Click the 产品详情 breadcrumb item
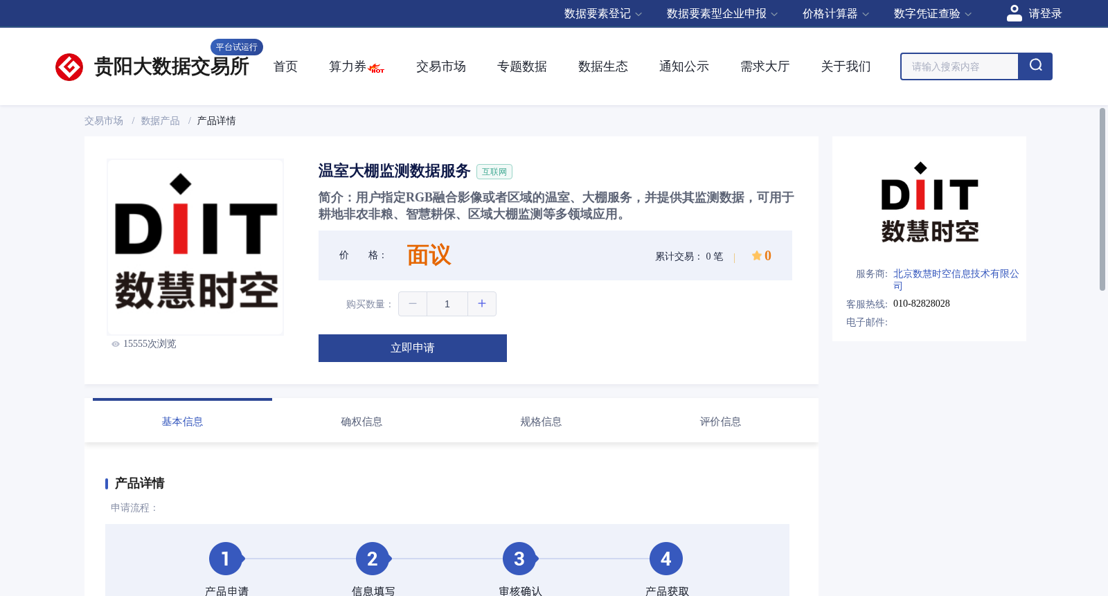Viewport: 1108px width, 596px height. click(217, 121)
